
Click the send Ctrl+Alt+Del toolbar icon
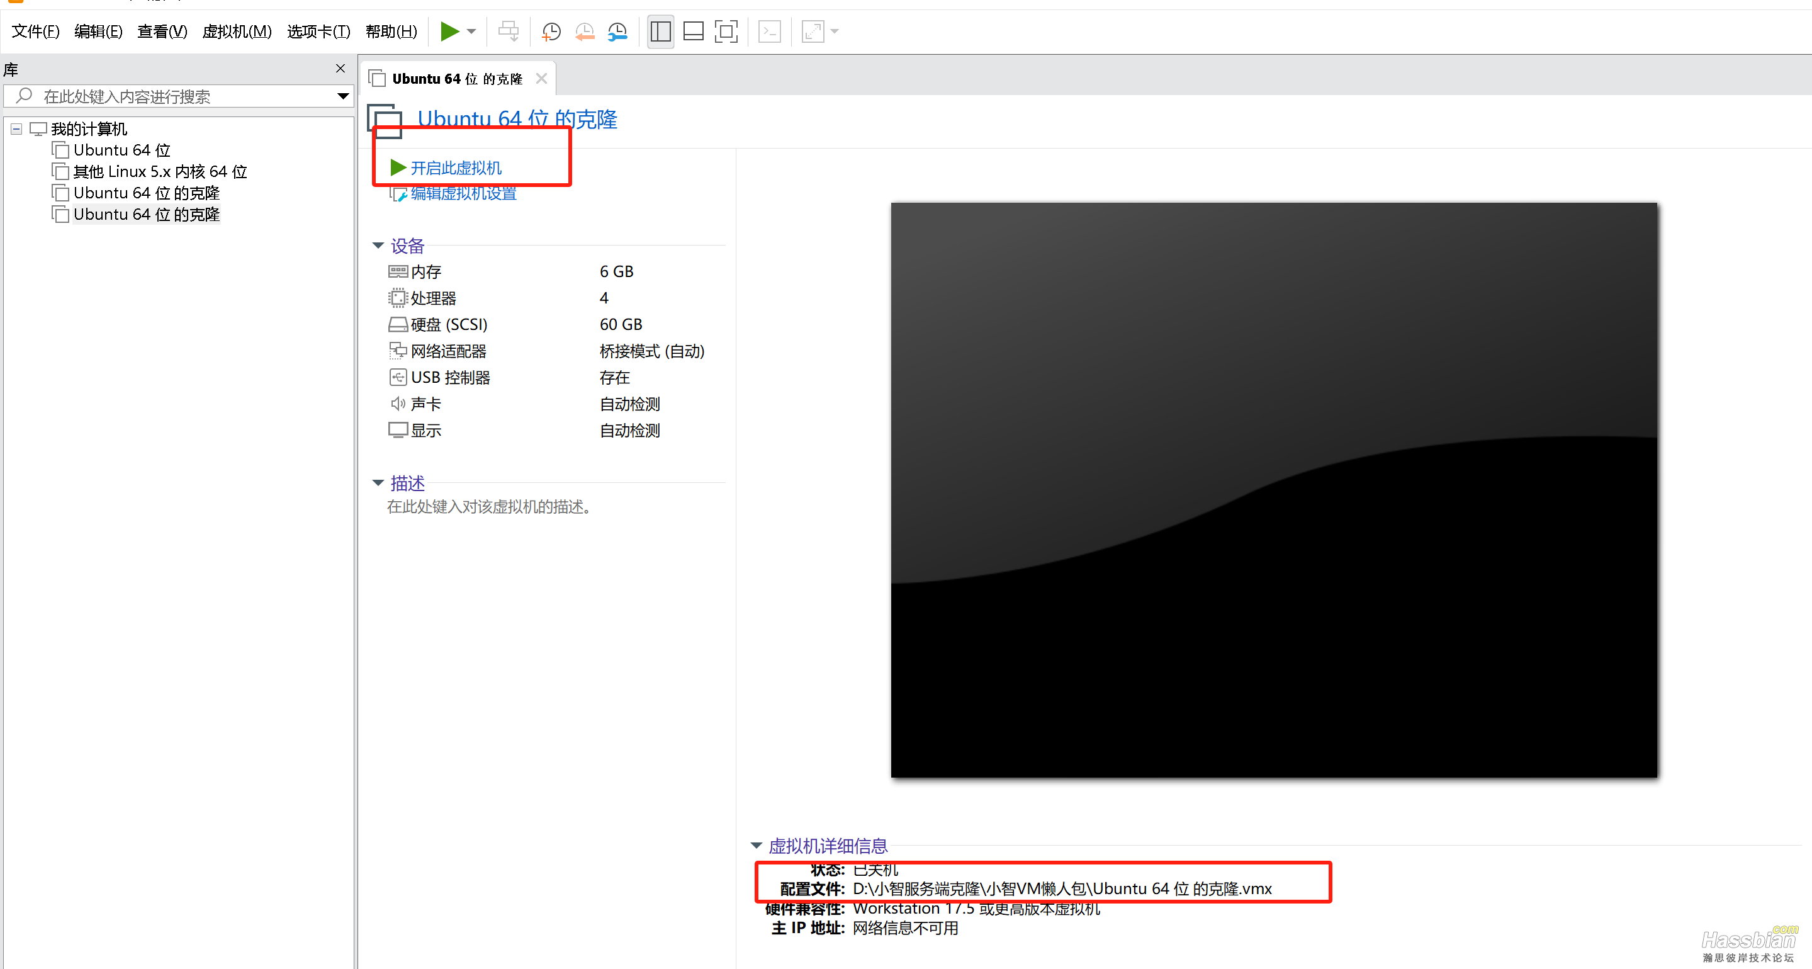509,31
